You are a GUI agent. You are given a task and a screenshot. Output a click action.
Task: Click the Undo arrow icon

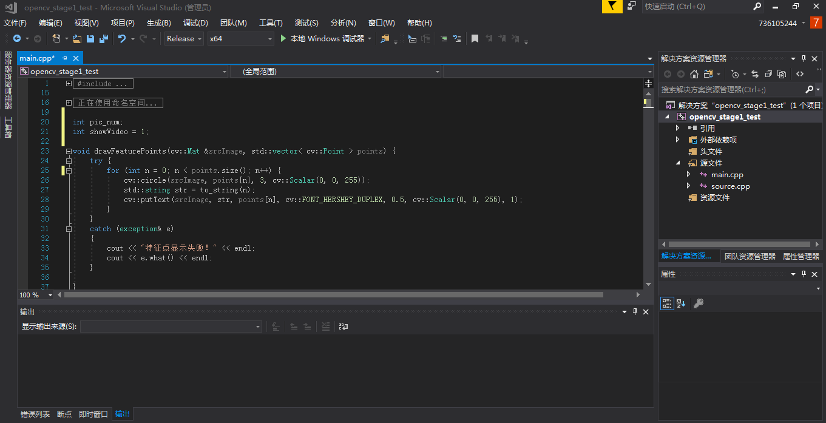(x=122, y=39)
